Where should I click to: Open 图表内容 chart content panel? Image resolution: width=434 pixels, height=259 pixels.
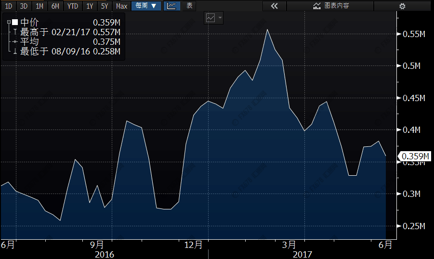pyautogui.click(x=331, y=6)
